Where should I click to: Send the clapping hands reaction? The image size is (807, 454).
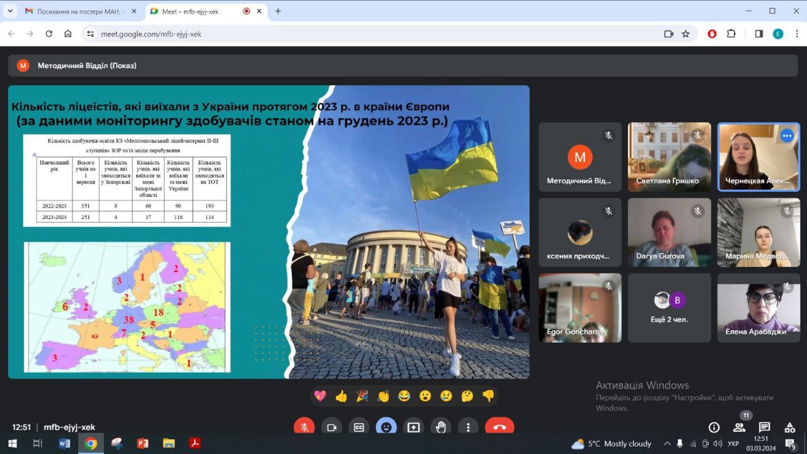[383, 396]
